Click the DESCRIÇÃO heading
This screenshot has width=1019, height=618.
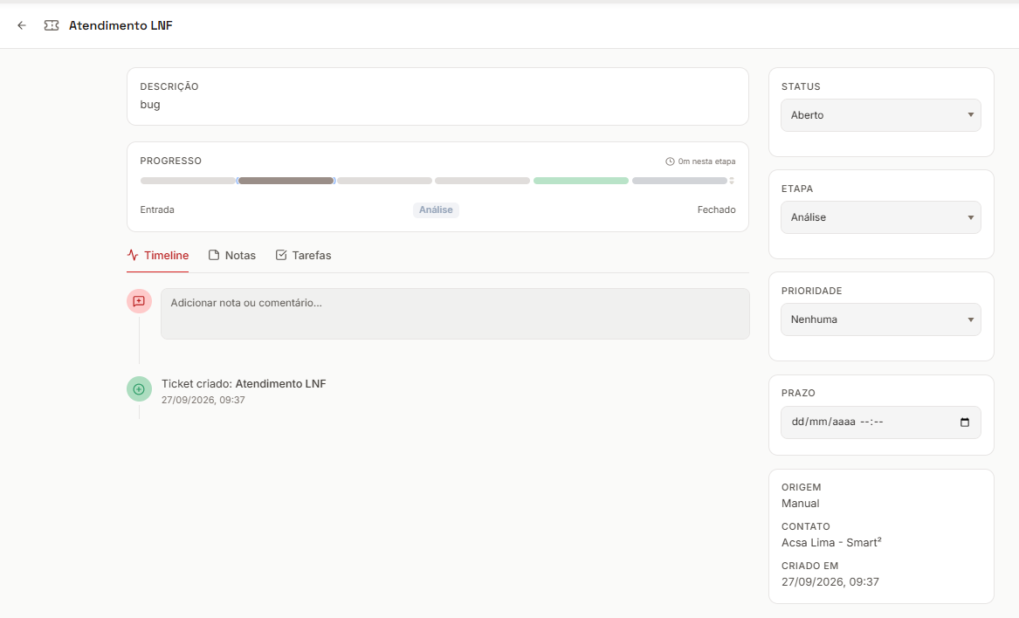[169, 86]
